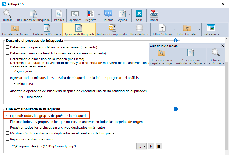
Task: Click the AllDup app icon in title bar
Action: (4, 4)
